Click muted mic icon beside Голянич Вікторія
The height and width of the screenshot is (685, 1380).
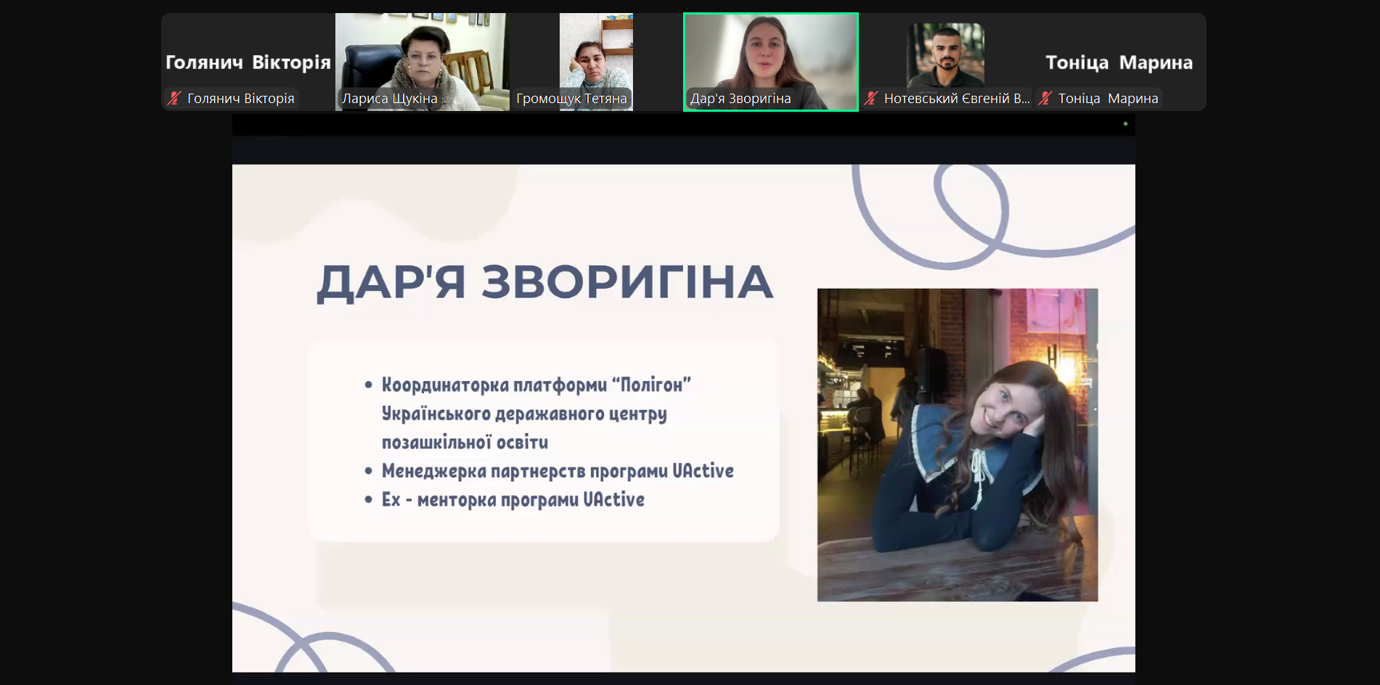(174, 98)
